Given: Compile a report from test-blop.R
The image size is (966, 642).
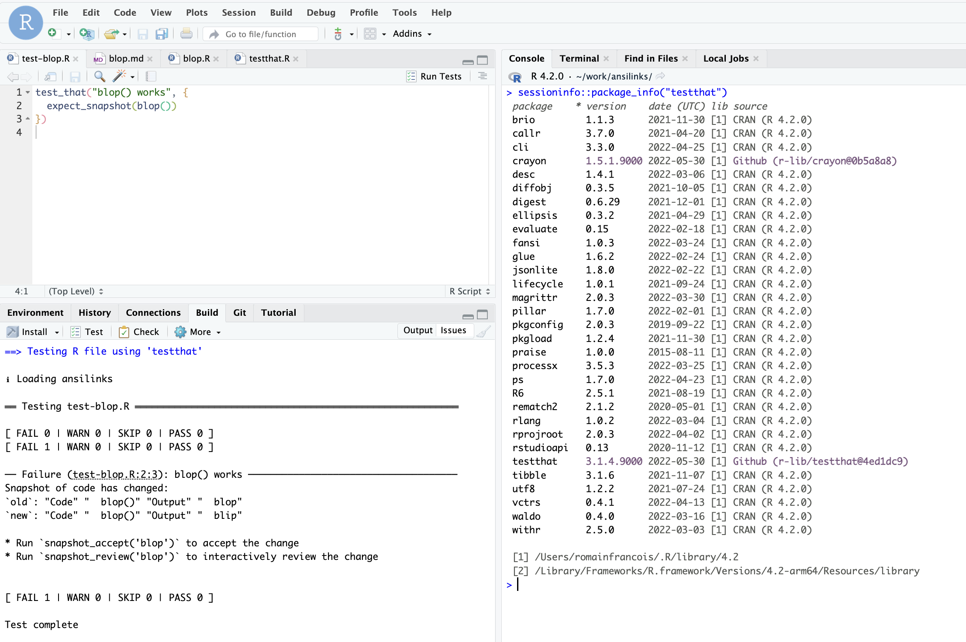Looking at the screenshot, I should (x=151, y=76).
